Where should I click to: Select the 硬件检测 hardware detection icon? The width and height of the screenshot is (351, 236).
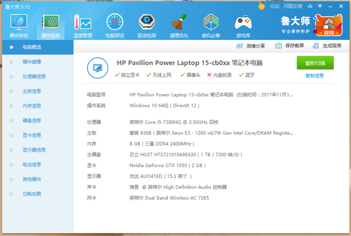pyautogui.click(x=50, y=25)
